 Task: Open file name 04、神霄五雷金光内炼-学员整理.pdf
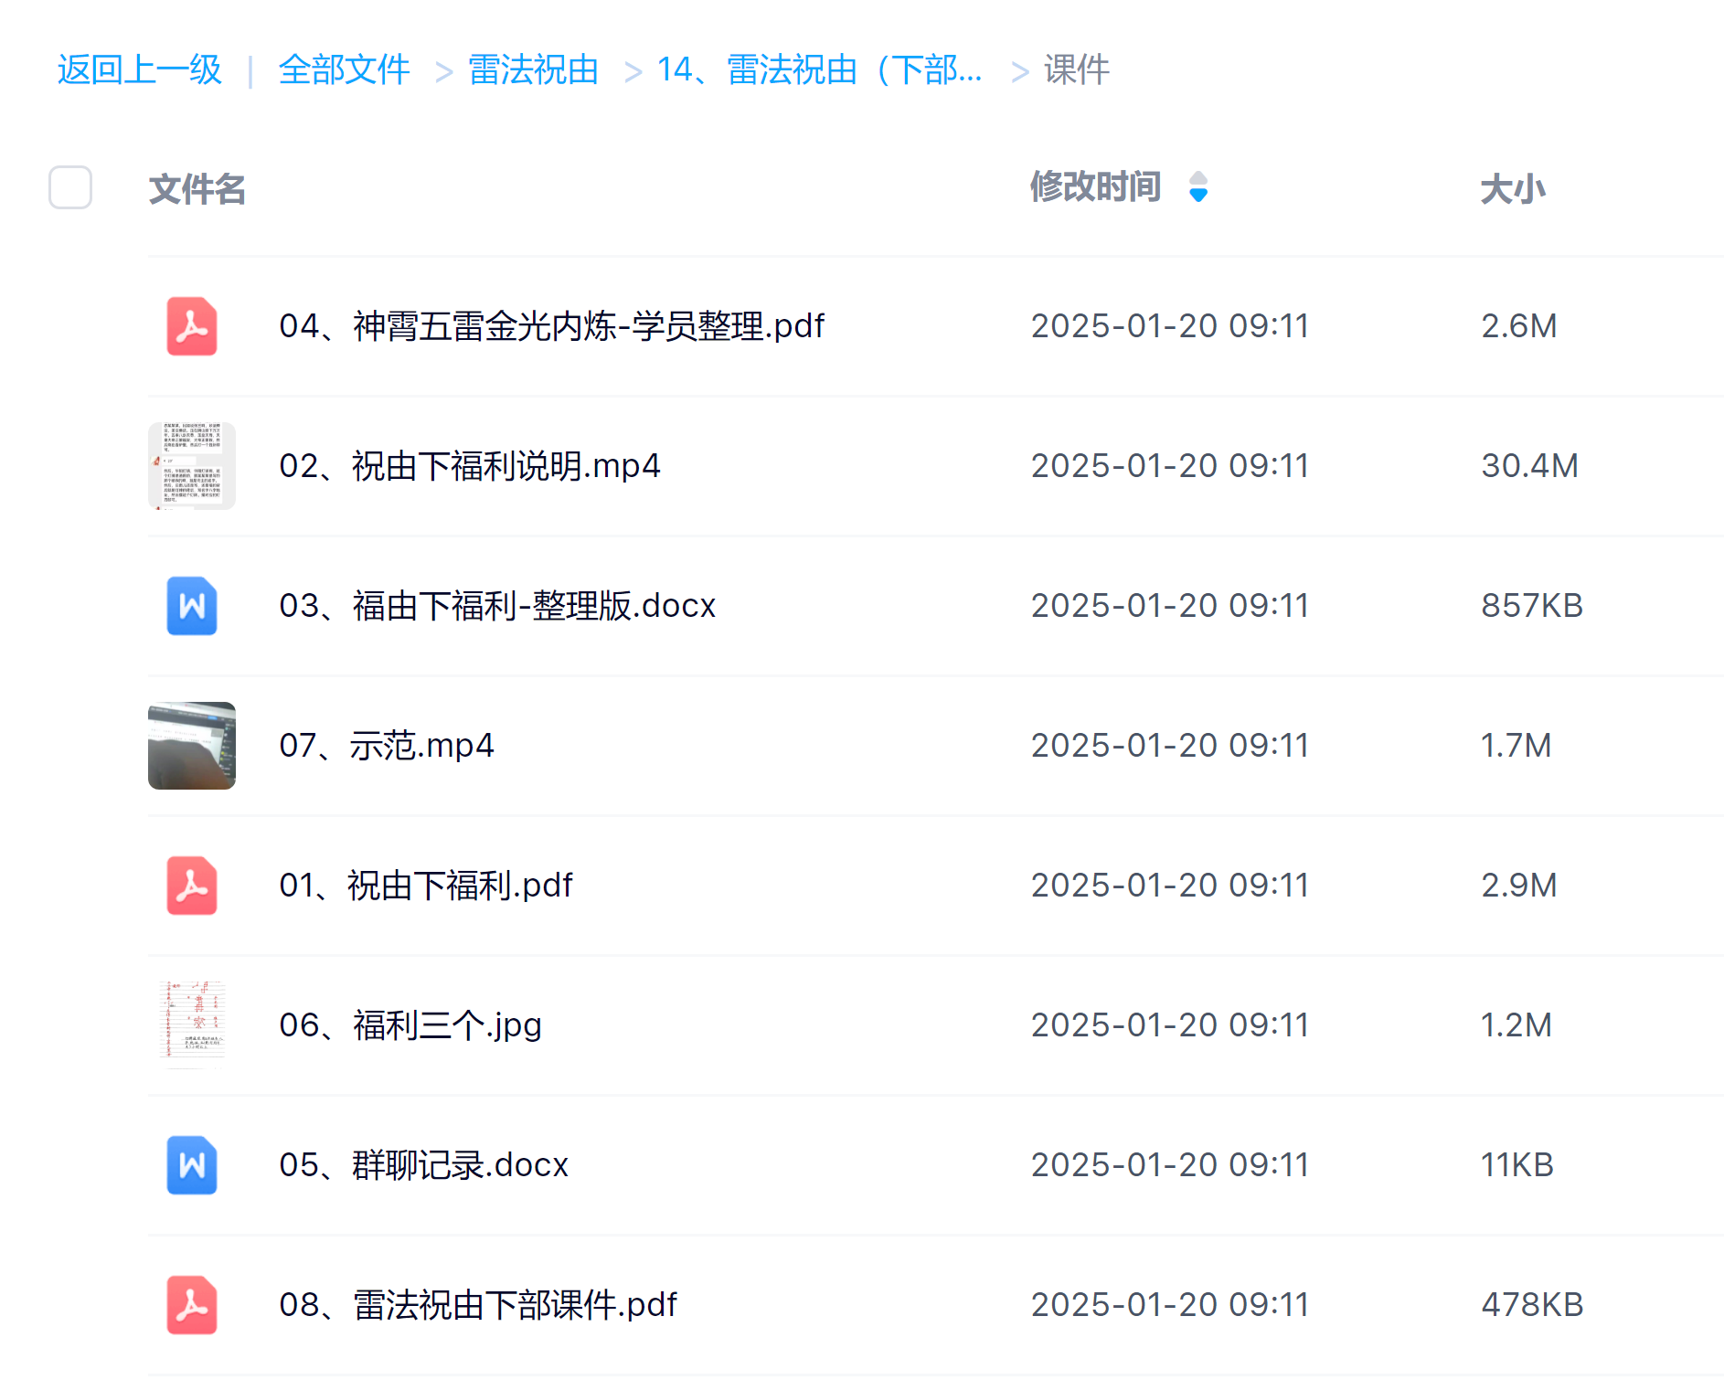[551, 326]
